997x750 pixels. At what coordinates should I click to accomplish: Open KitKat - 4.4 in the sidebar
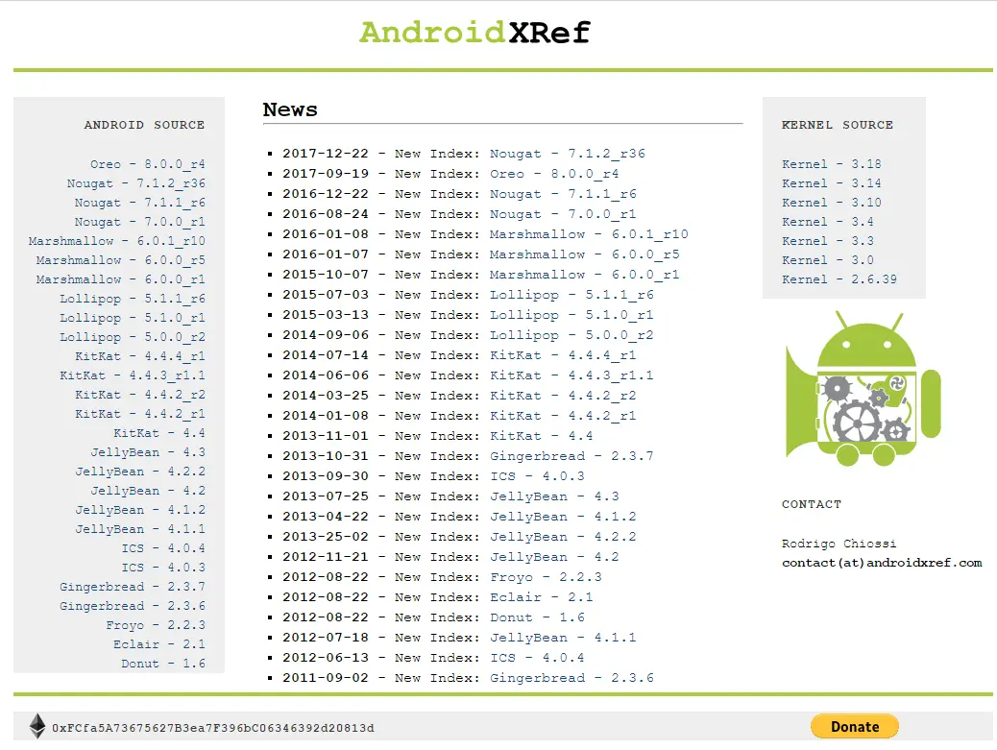[158, 433]
